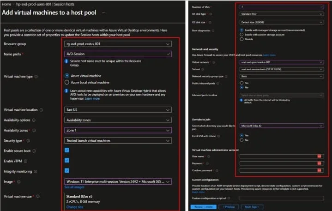Viewport: 332px width, 211px height.
Task: Click info icon next to Virtual machine size
Action: pyautogui.click(x=38, y=197)
